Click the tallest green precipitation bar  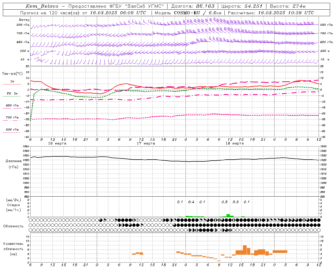coord(228,216)
